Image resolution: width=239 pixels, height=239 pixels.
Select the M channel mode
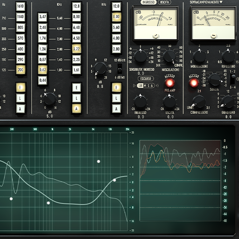tap(145, 85)
